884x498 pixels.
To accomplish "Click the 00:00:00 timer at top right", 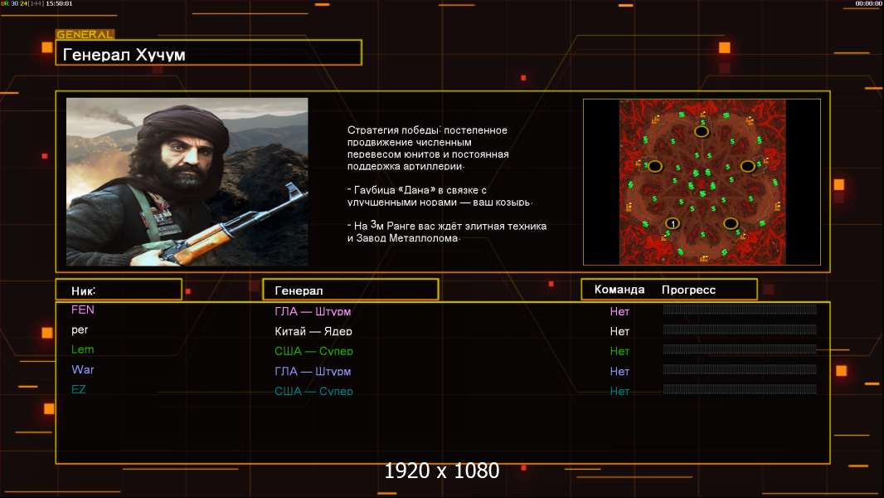I will 867,4.
